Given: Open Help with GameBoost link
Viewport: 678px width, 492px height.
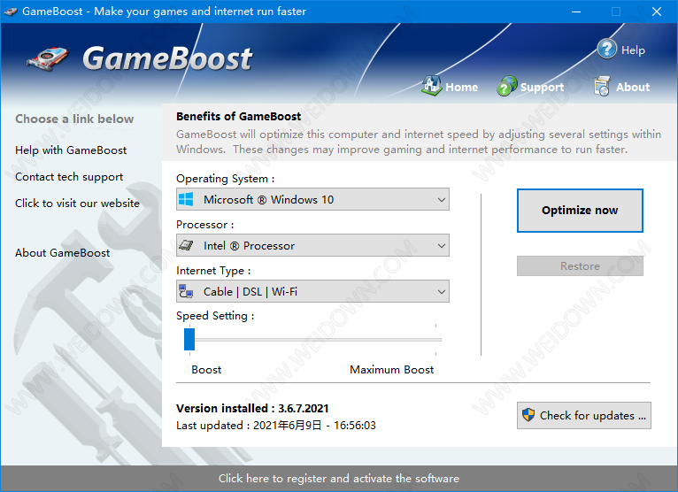Looking at the screenshot, I should [x=71, y=150].
